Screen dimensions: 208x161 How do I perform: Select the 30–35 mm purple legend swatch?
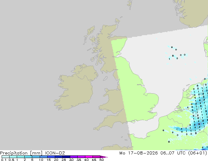click(74, 157)
